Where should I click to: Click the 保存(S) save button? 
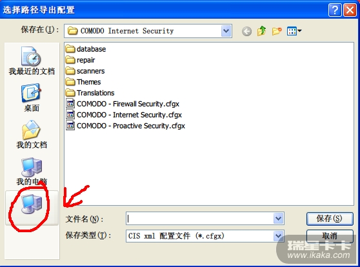click(330, 219)
